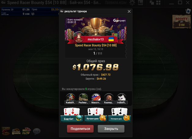Click the chat speech bubble icon
The width and height of the screenshot is (192, 139).
point(37,131)
